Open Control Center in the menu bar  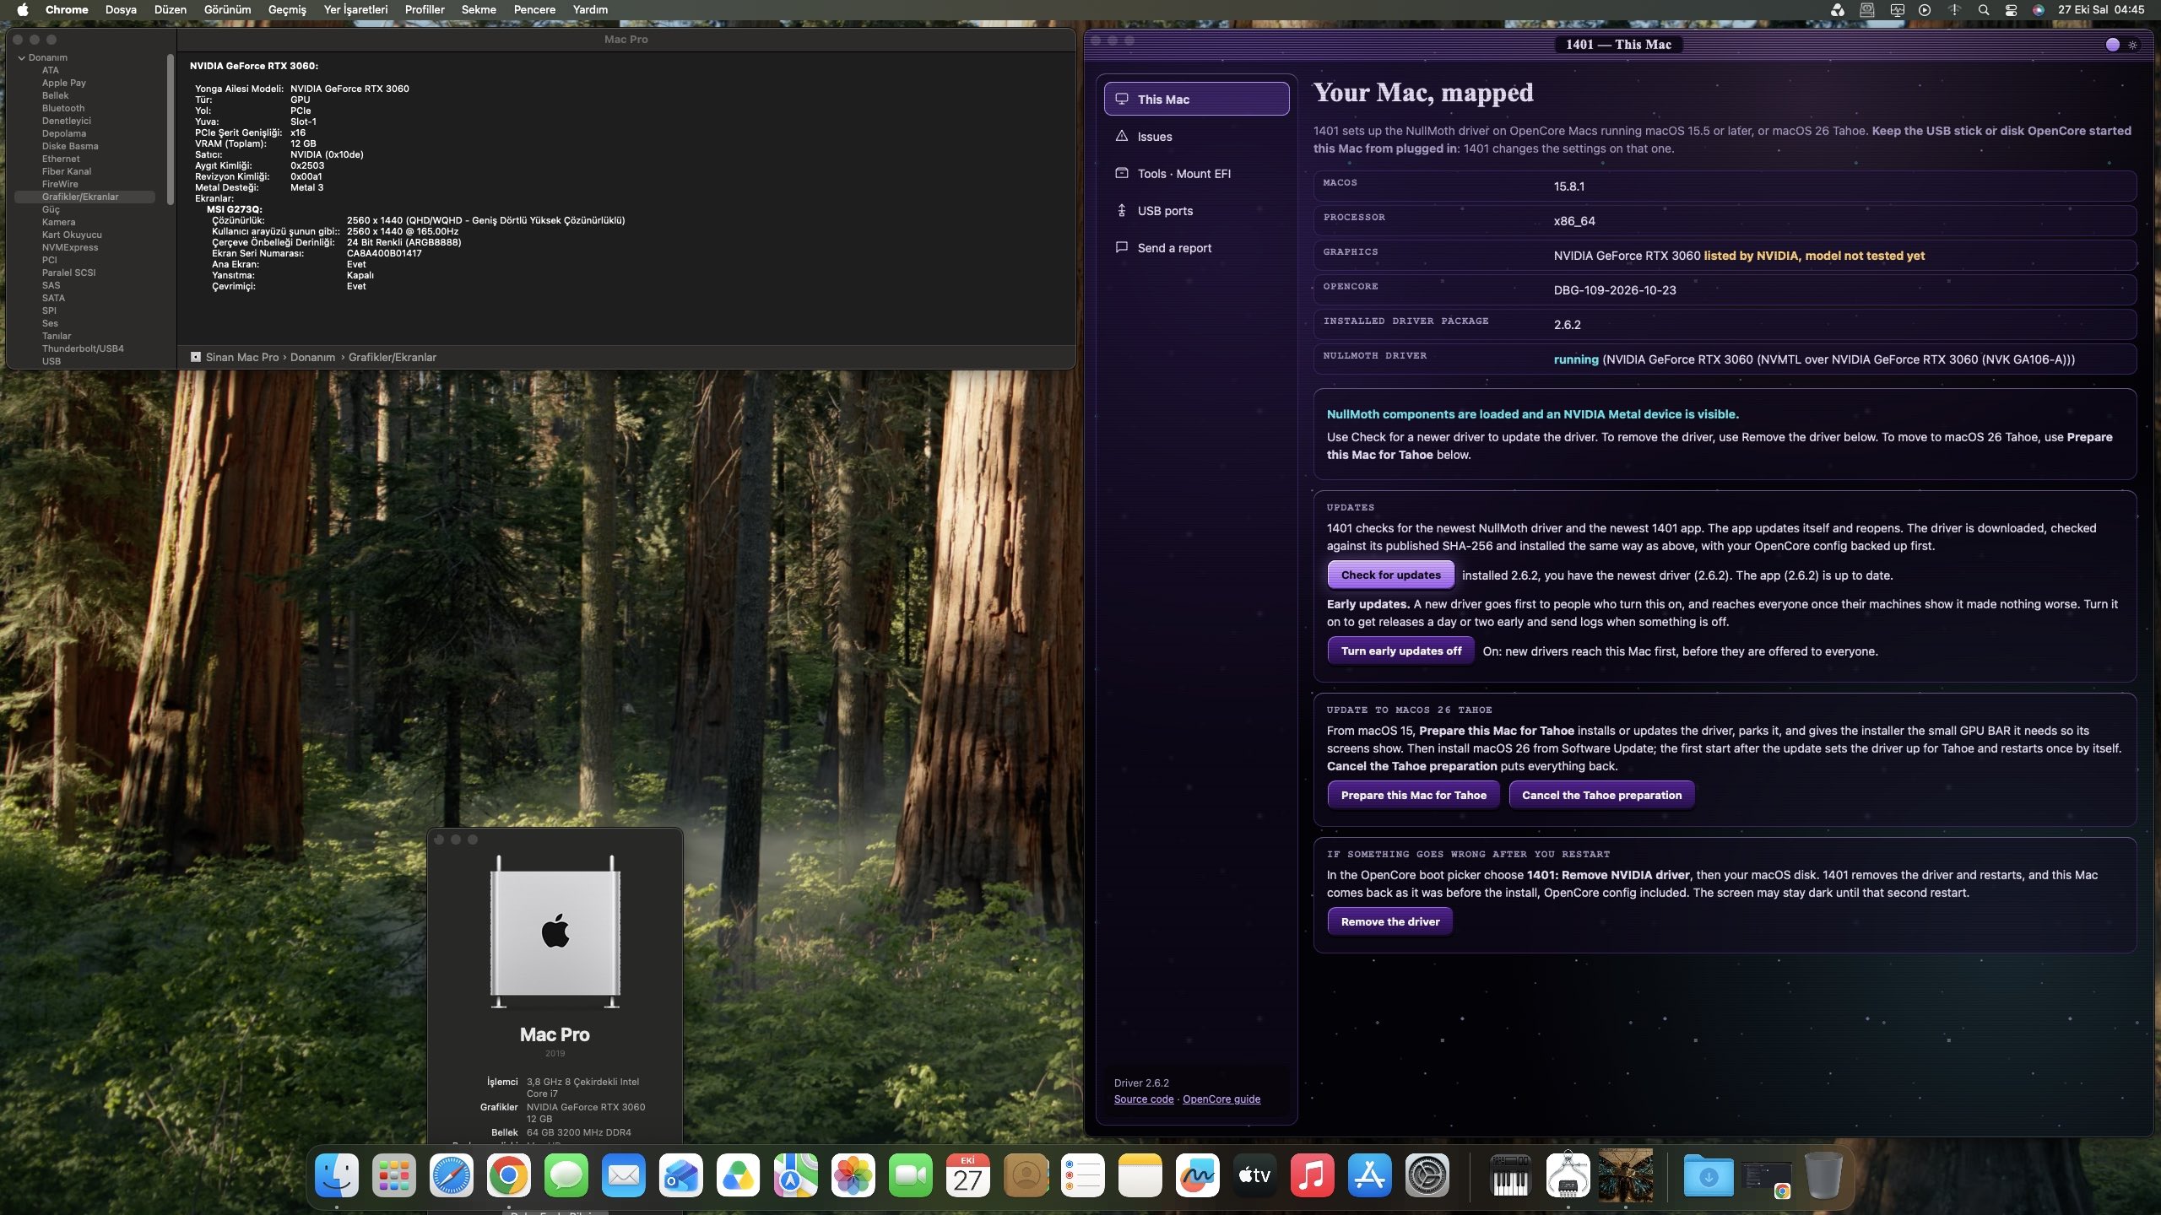tap(2011, 10)
